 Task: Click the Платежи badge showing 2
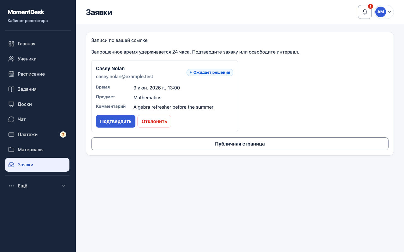click(x=63, y=135)
